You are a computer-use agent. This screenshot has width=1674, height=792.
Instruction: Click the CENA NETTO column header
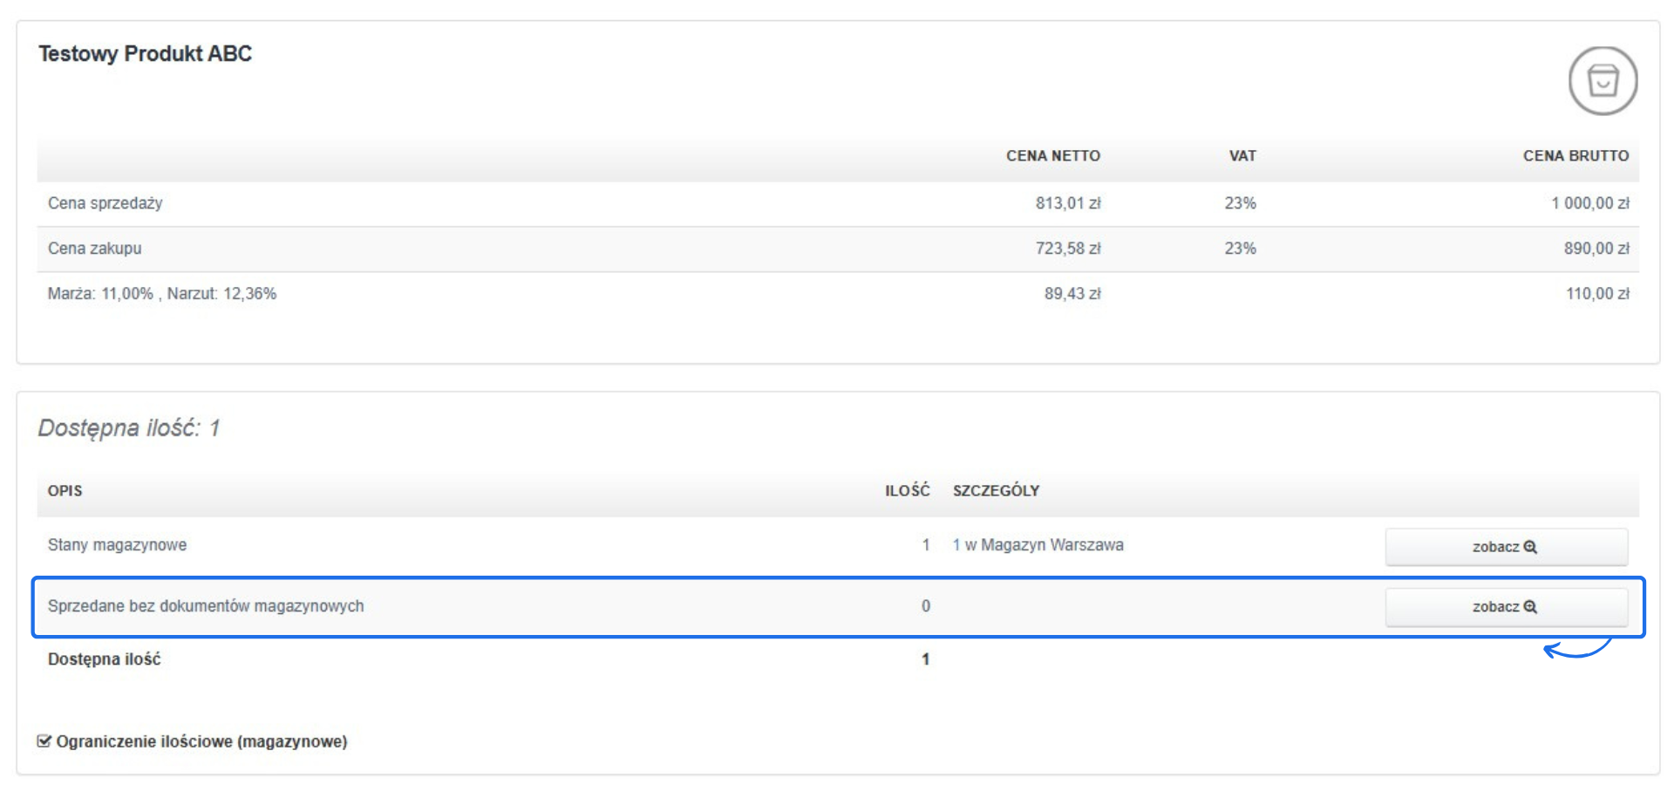pyautogui.click(x=1052, y=156)
